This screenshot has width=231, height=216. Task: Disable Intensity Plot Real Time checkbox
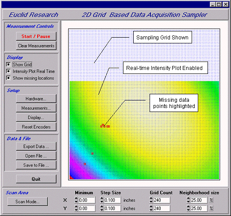[8, 71]
